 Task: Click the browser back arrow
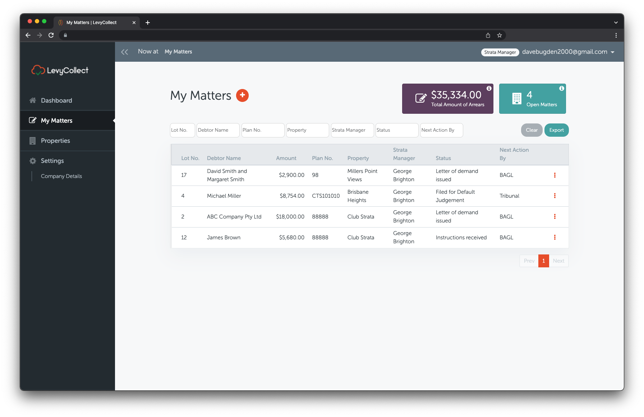tap(28, 35)
